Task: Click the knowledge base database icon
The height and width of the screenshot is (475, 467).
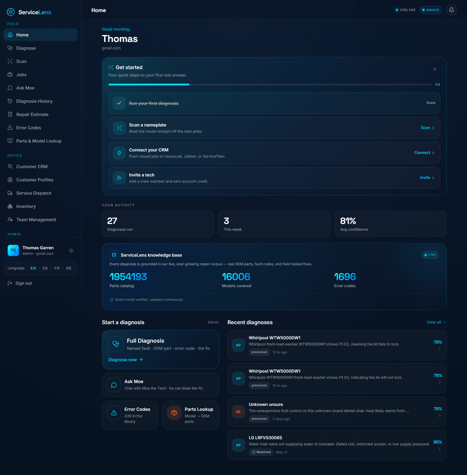Action: tap(114, 255)
